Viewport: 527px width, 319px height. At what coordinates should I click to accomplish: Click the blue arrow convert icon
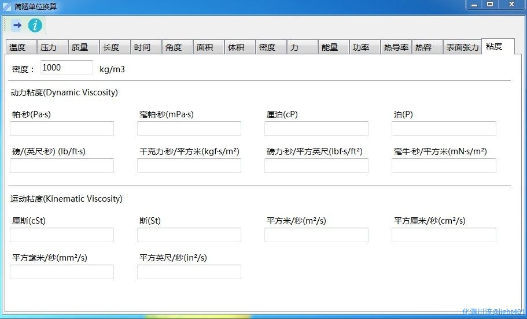point(17,25)
